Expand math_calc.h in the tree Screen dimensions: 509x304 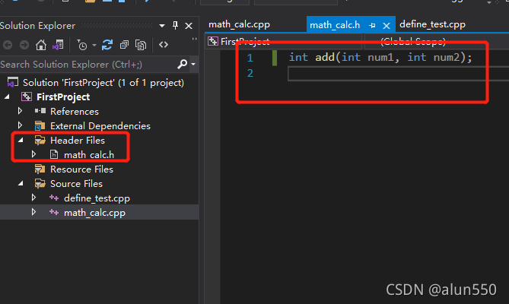click(33, 154)
